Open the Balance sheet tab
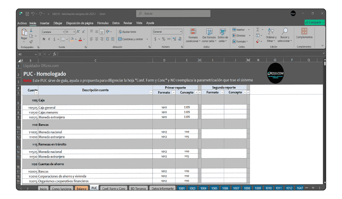Screen dimensions: 342x199 82,188
